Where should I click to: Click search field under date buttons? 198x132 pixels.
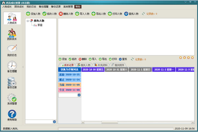point(68,95)
